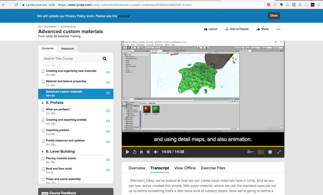Image resolution: width=323 pixels, height=195 pixels.
Task: Toggle viewed eye for 'What are prefabs?'
Action: pyautogui.click(x=108, y=111)
